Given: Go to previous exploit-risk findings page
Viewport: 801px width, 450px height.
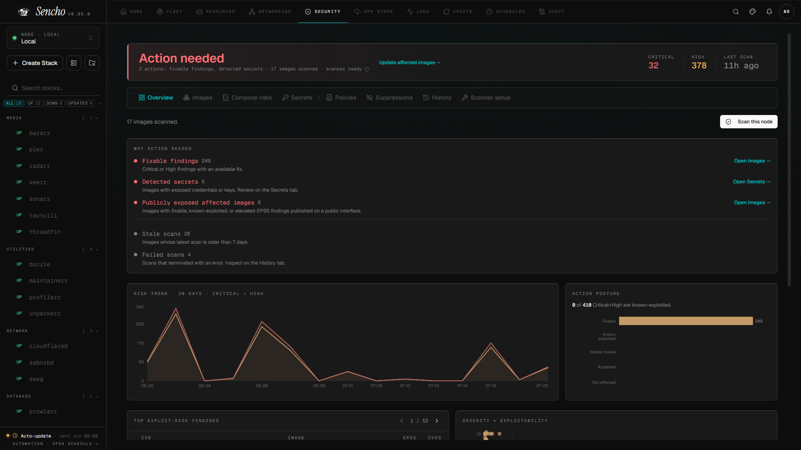Looking at the screenshot, I should (x=402, y=421).
